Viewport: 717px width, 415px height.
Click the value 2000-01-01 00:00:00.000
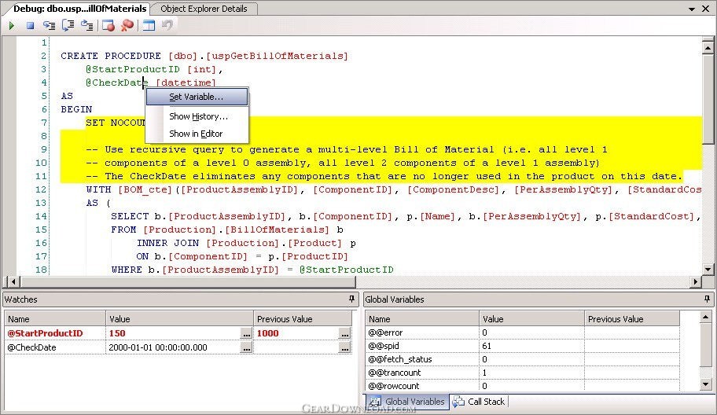point(158,347)
